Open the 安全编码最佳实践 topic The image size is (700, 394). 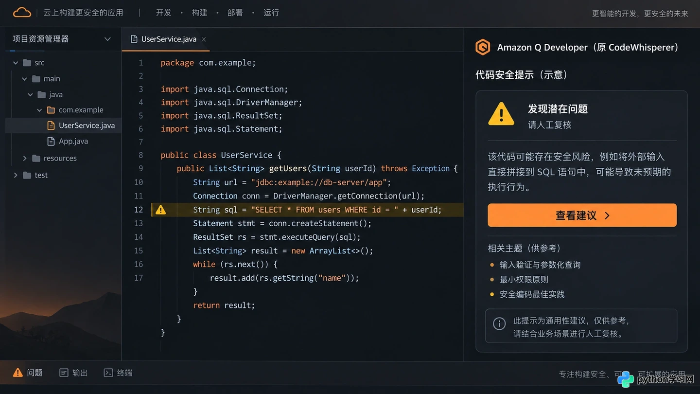(x=532, y=294)
